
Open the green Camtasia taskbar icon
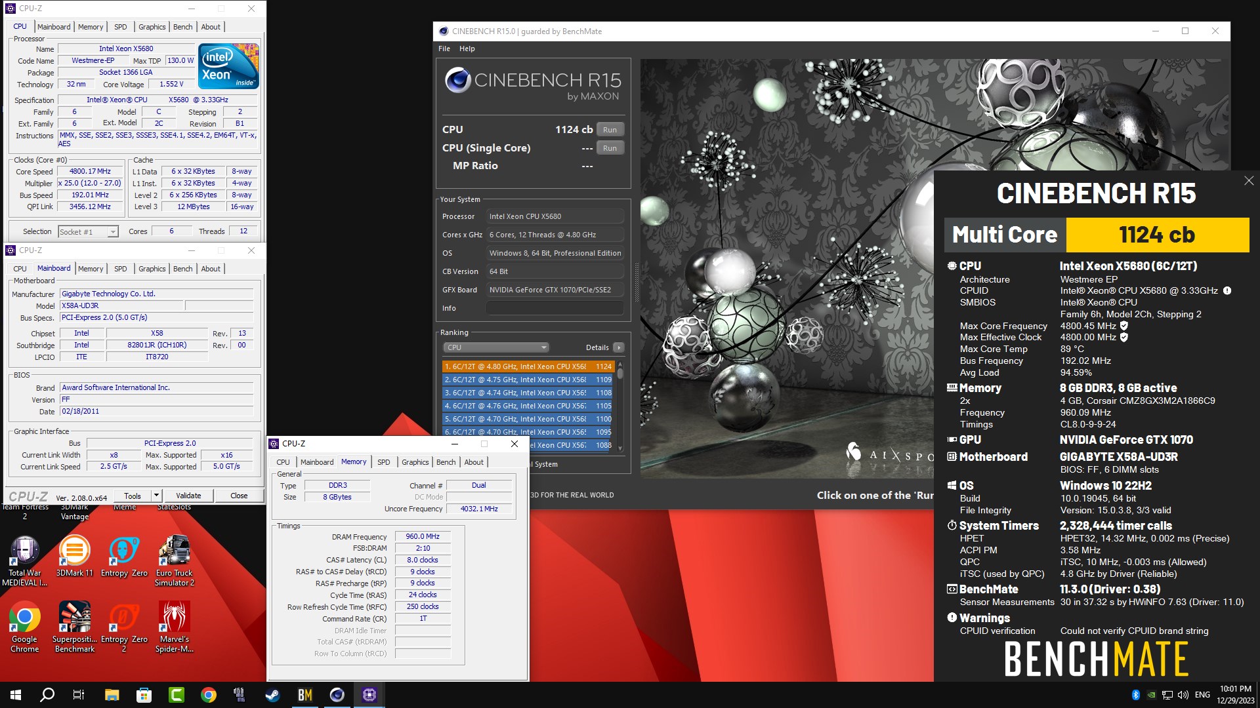click(x=176, y=695)
